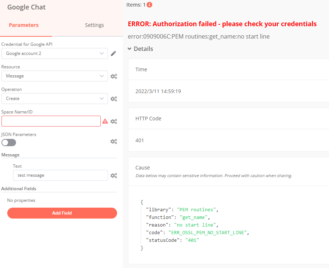329x268 pixels.
Task: Click the Text field containing test message
Action: (x=60, y=175)
